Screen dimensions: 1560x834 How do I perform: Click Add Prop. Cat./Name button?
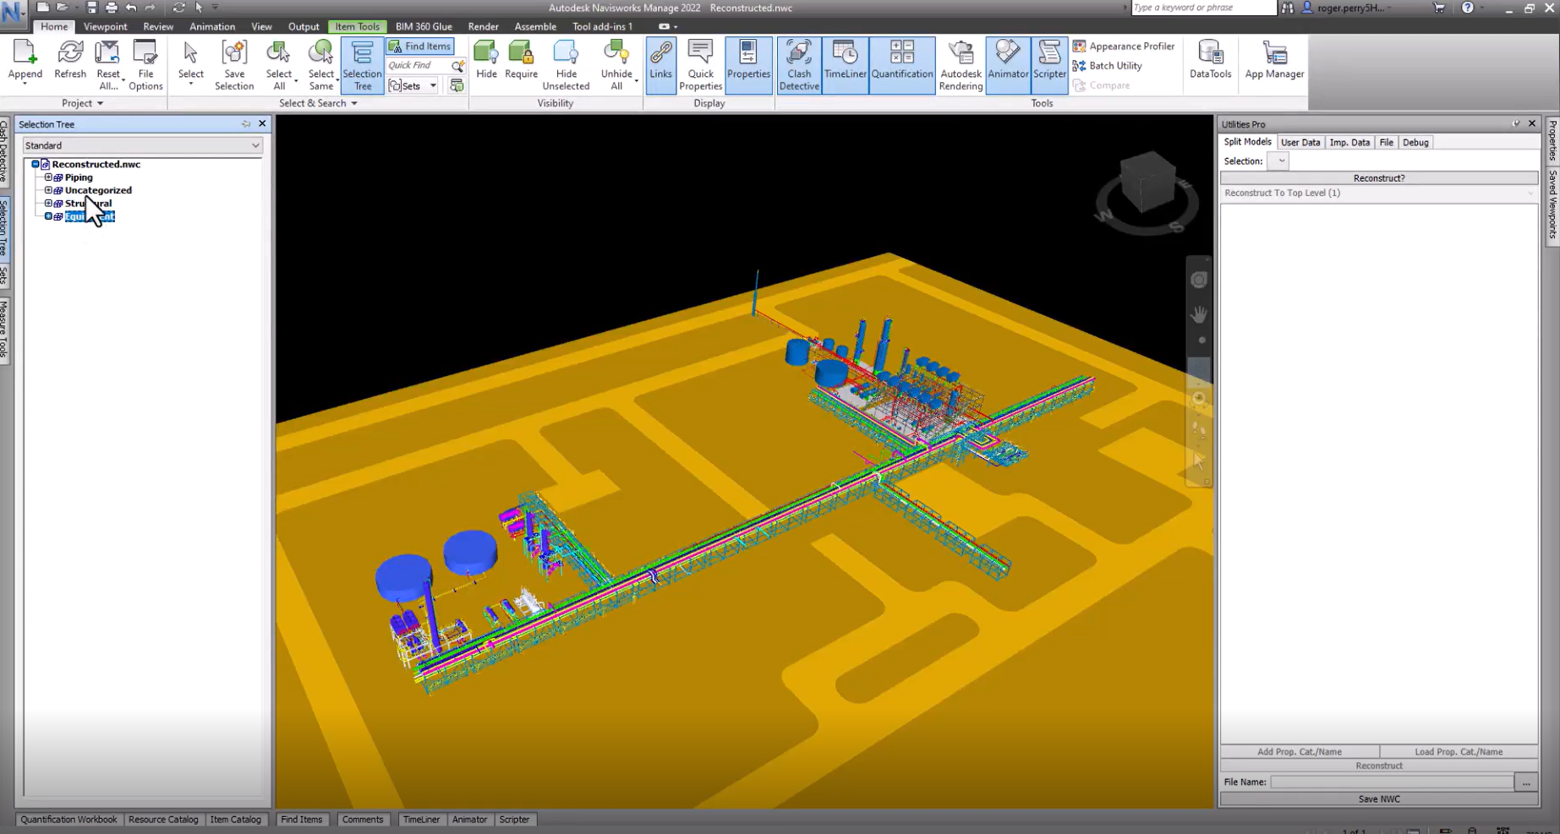tap(1300, 751)
